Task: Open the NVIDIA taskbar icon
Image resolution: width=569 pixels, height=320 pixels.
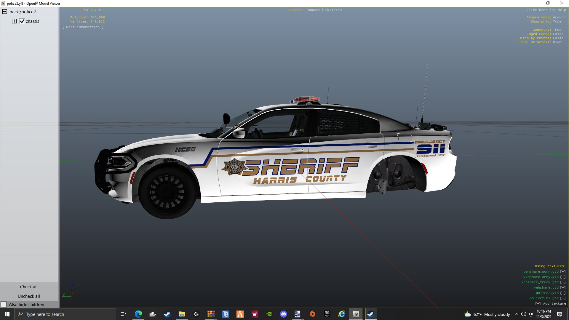Action: (269, 314)
